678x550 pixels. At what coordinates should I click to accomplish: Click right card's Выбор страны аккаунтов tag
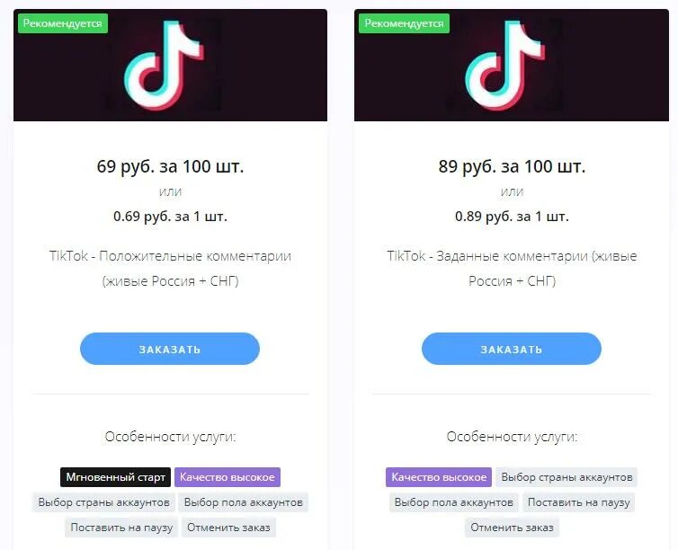coord(566,477)
